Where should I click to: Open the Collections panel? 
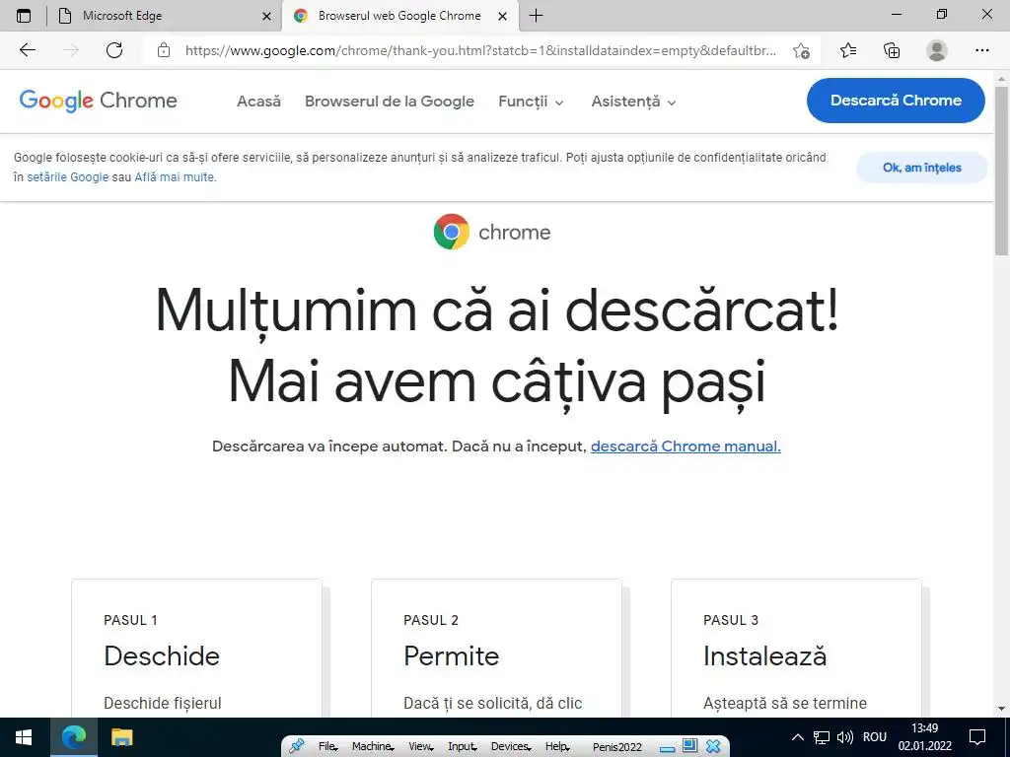click(x=892, y=50)
